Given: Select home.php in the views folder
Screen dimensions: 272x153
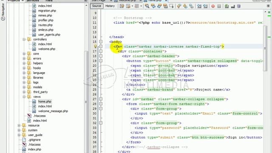Looking at the screenshot, I should pyautogui.click(x=45, y=102).
